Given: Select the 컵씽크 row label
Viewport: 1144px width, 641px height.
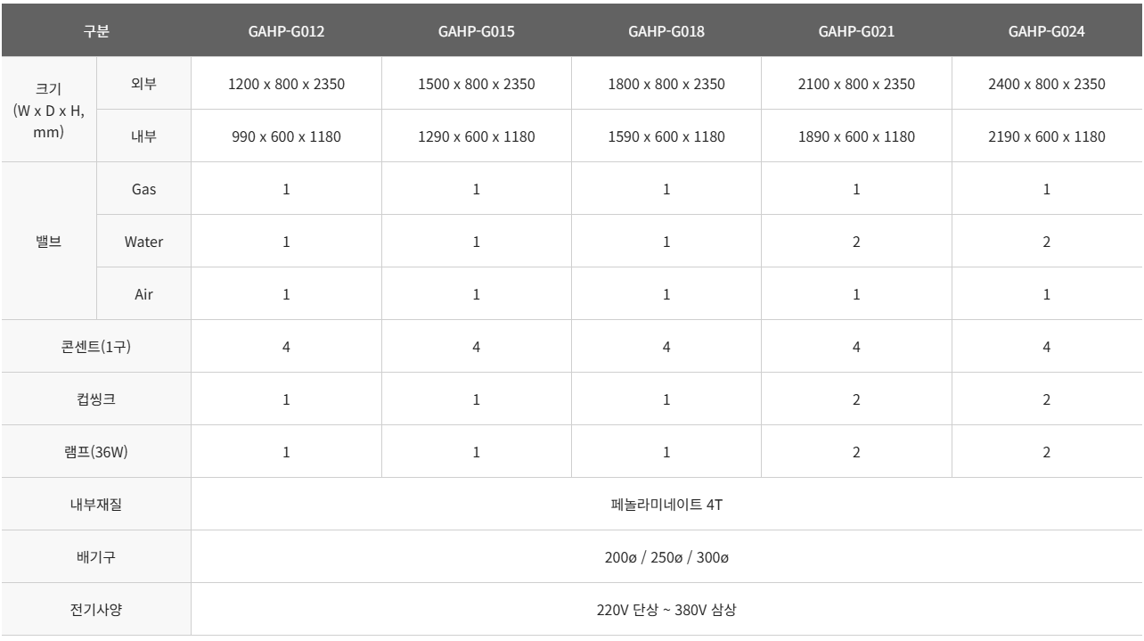Looking at the screenshot, I should 96,399.
